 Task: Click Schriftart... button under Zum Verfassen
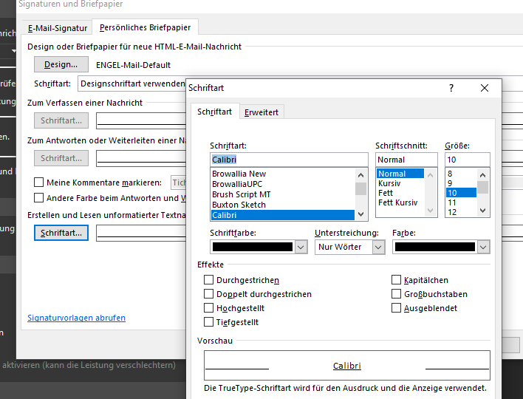[x=61, y=120]
